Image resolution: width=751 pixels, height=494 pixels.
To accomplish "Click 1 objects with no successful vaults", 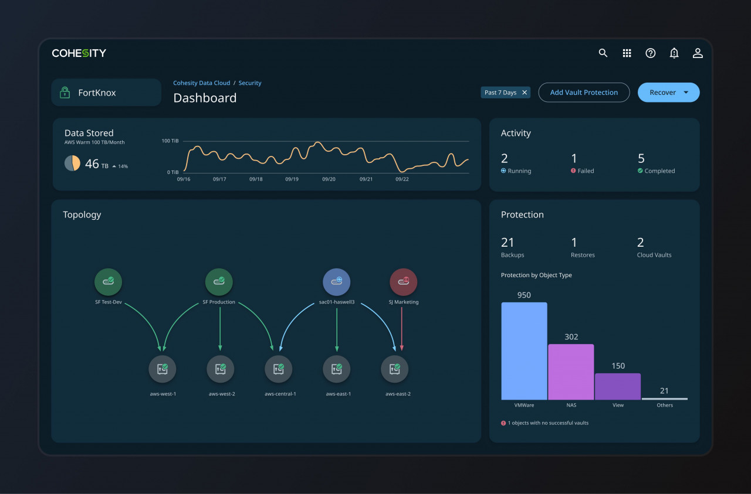I will pos(548,423).
